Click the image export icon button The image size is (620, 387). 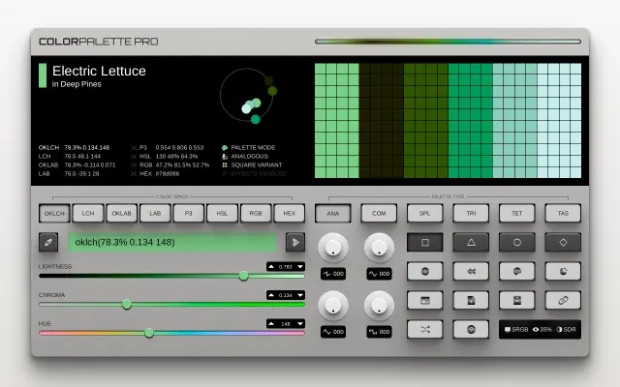point(424,301)
